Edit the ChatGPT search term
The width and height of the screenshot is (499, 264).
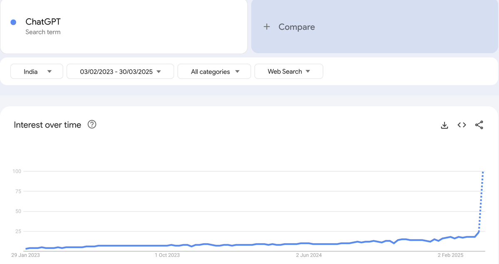tap(43, 22)
